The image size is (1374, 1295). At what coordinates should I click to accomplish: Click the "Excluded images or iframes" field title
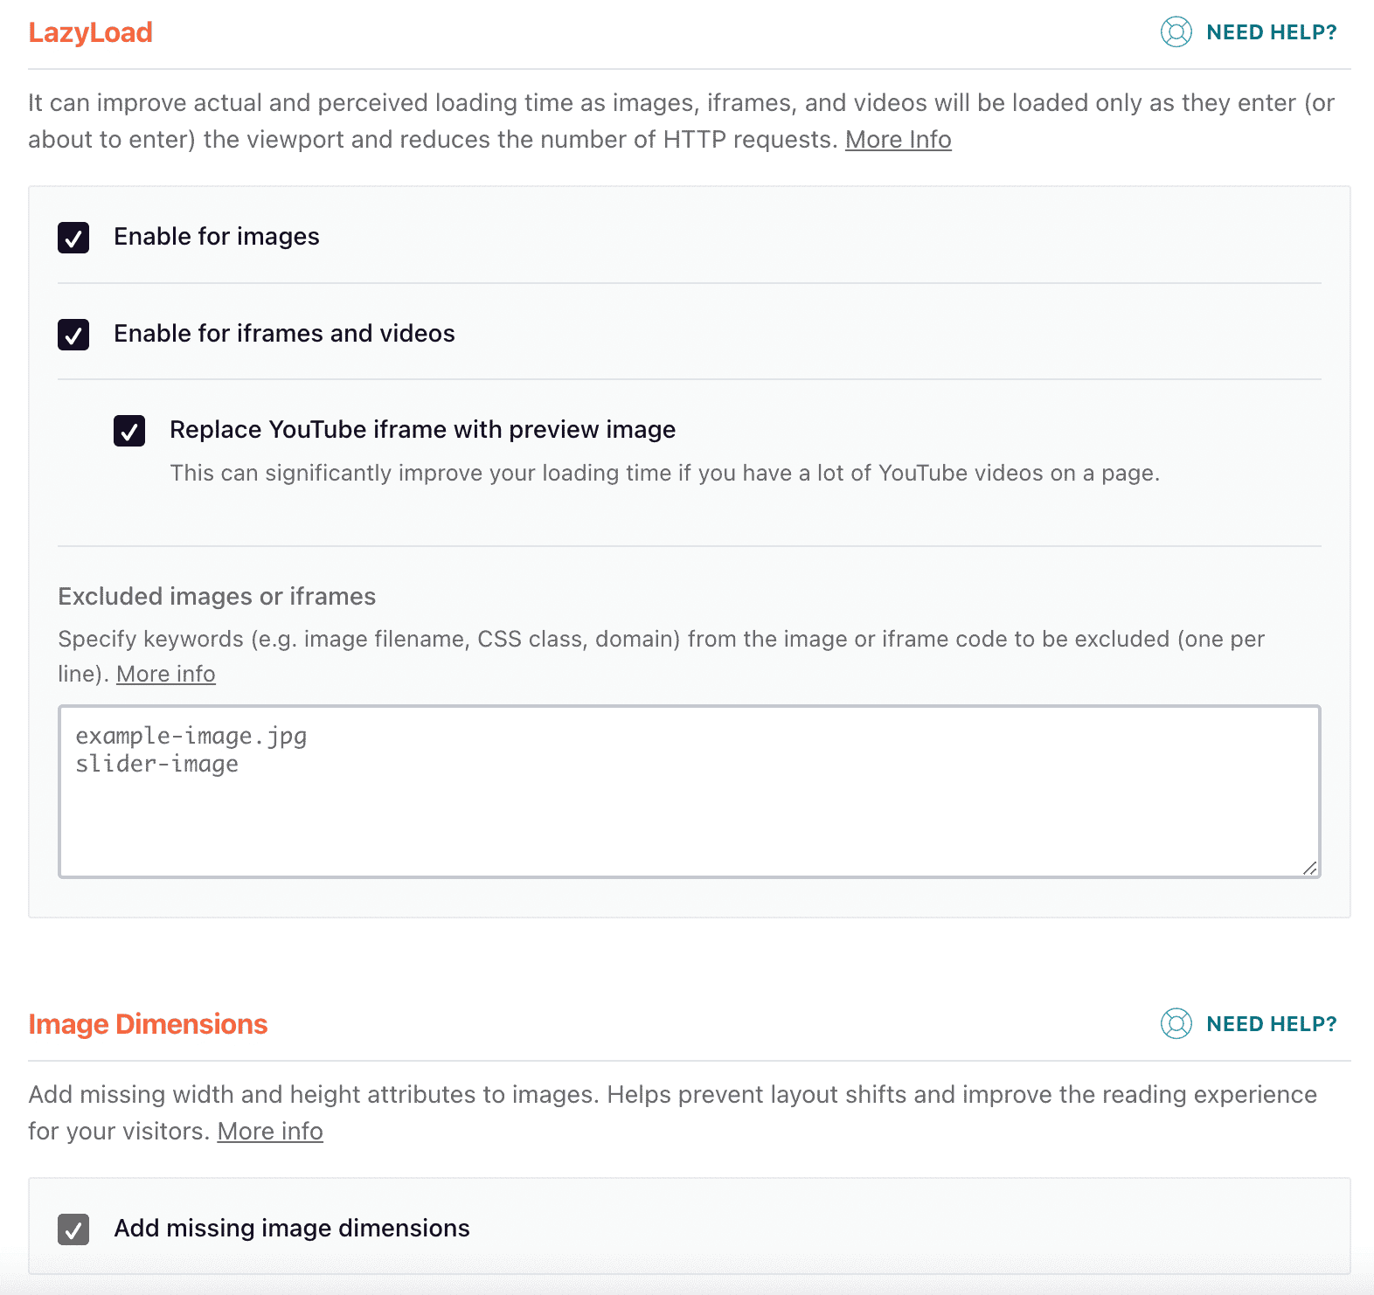pyautogui.click(x=217, y=597)
